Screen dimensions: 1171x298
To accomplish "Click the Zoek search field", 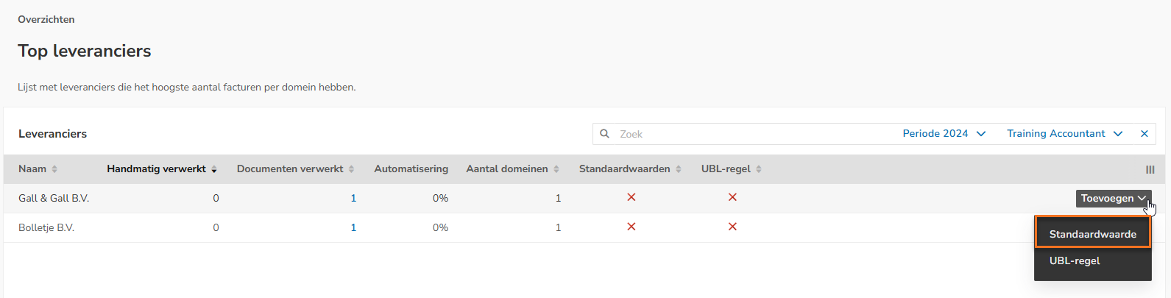I will (754, 134).
